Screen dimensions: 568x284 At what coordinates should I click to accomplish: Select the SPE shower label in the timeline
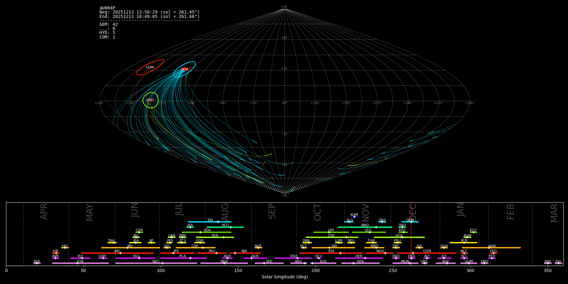(x=269, y=262)
